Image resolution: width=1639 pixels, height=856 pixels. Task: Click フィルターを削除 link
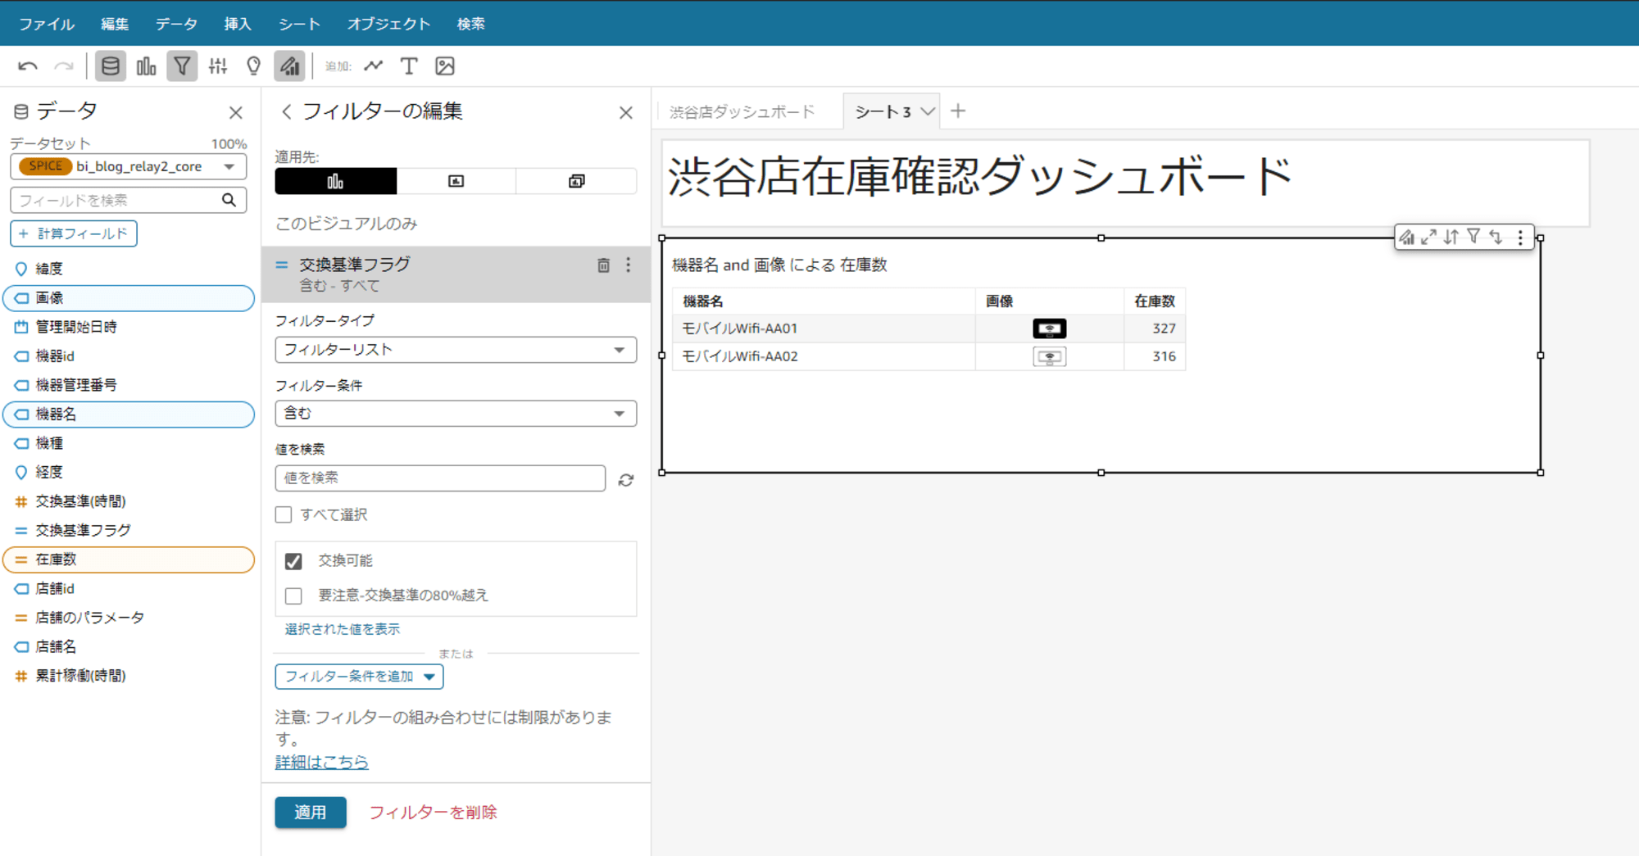click(x=433, y=813)
